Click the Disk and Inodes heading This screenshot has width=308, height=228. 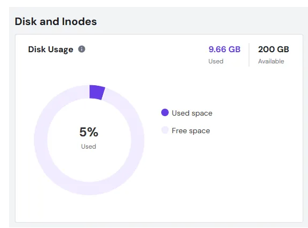click(x=56, y=21)
